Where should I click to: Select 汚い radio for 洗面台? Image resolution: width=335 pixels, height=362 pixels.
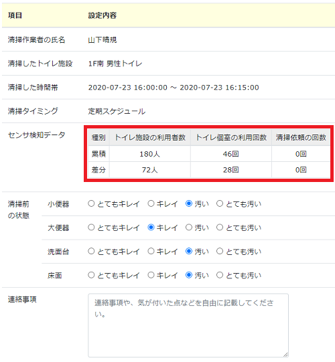189,251
